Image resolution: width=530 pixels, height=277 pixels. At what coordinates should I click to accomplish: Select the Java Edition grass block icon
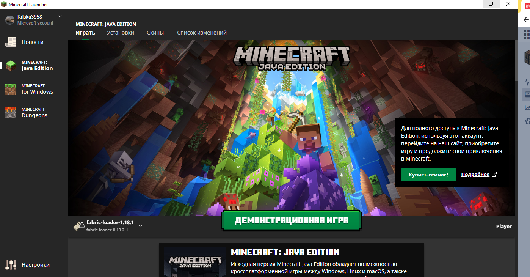pos(11,66)
